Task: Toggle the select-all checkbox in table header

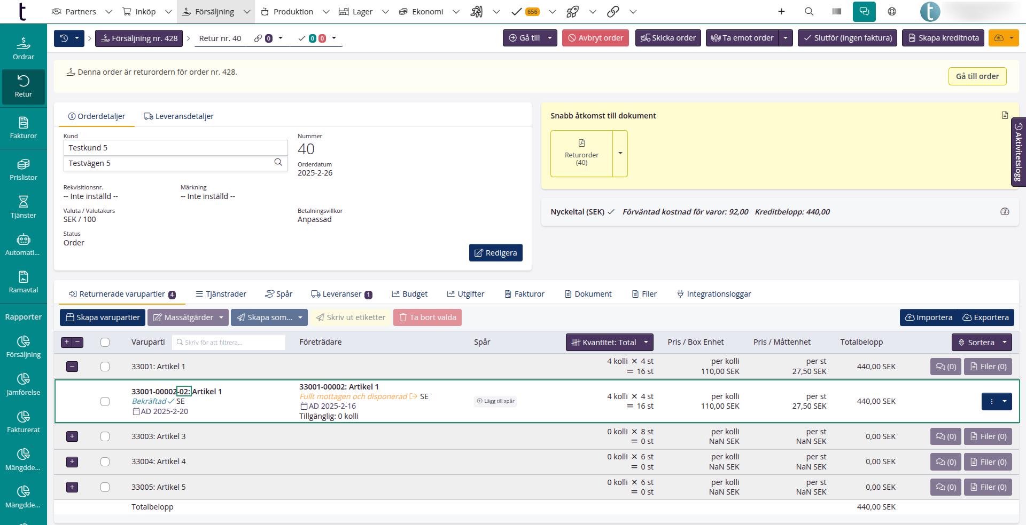Action: pos(105,342)
